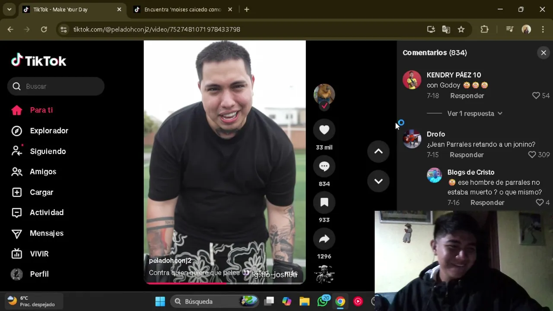Open browser extensions puzzle icon

coord(484,29)
